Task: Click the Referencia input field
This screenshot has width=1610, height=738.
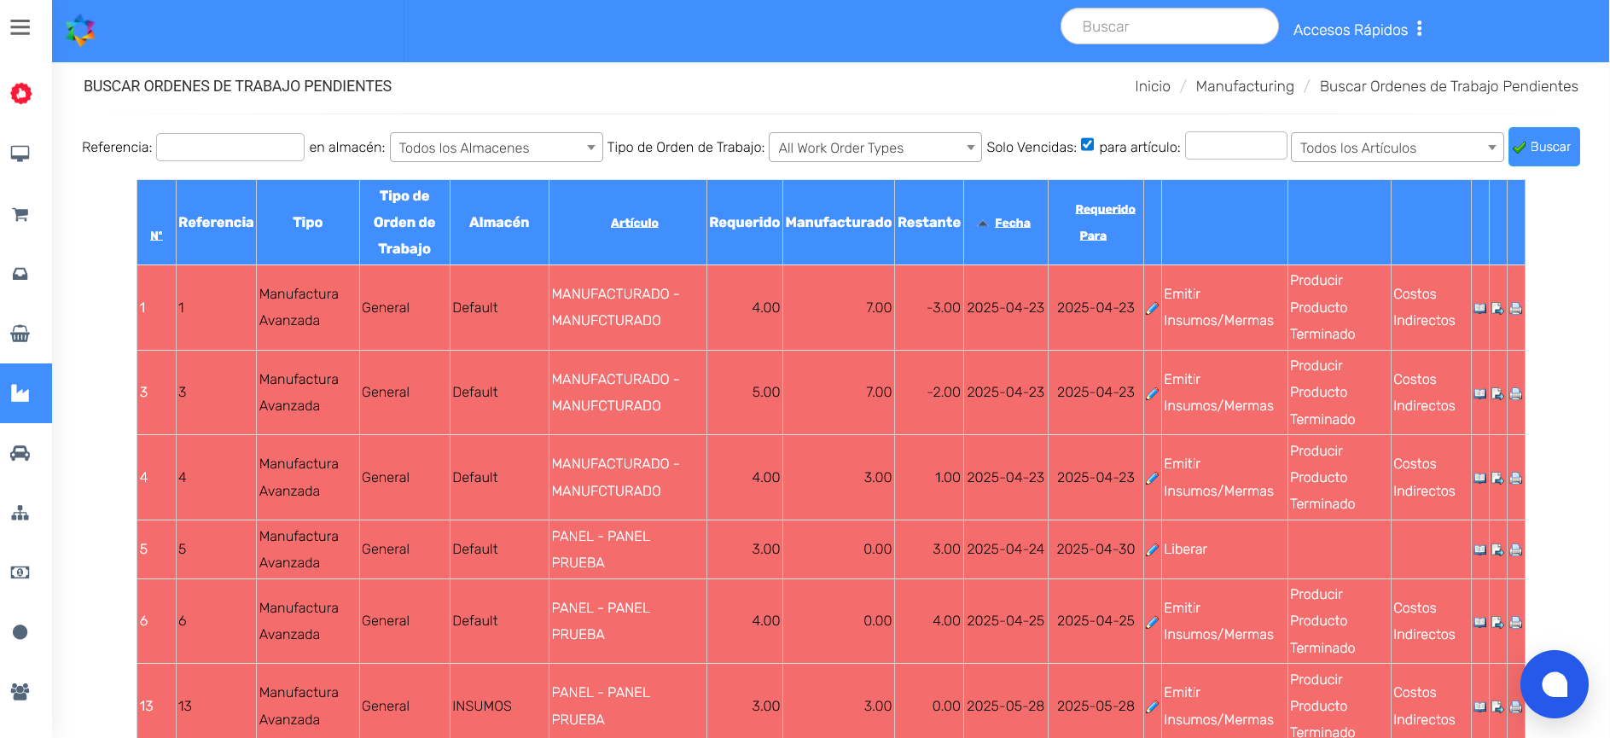Action: coord(230,147)
